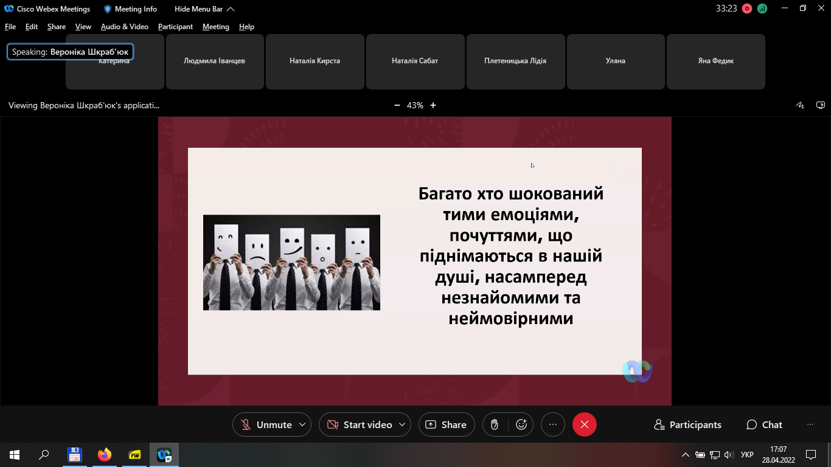
Task: Click the red leave meeting button
Action: click(584, 424)
